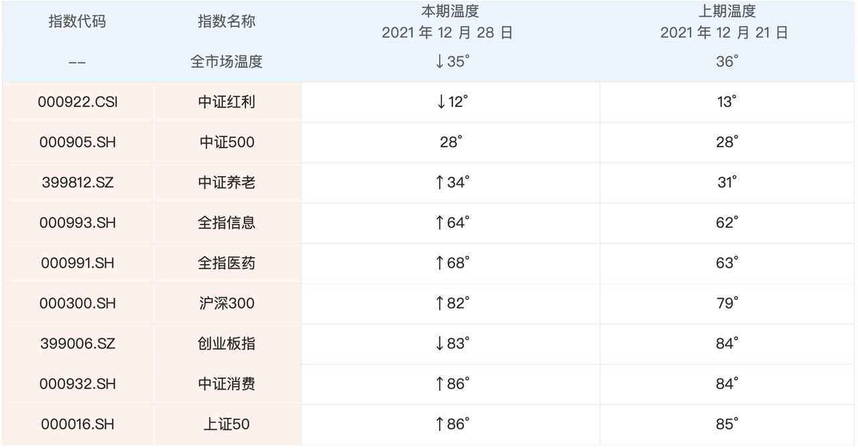This screenshot has width=858, height=448.
Task: Click index code 000016.SH
Action: point(78,424)
